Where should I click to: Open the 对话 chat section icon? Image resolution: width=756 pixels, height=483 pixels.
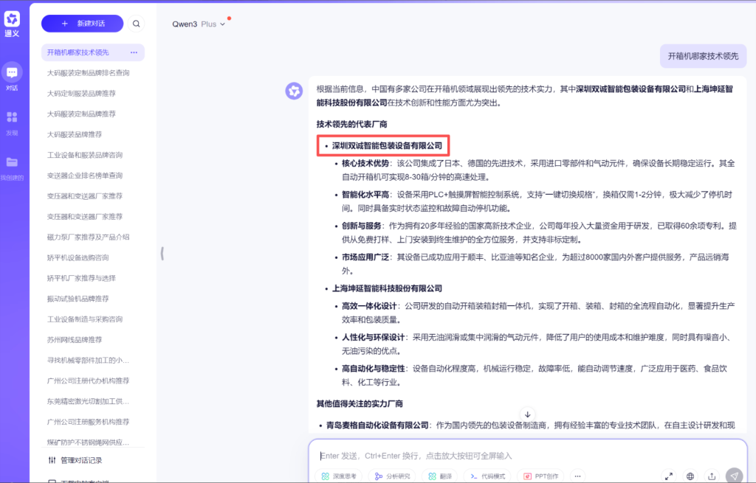pos(12,72)
